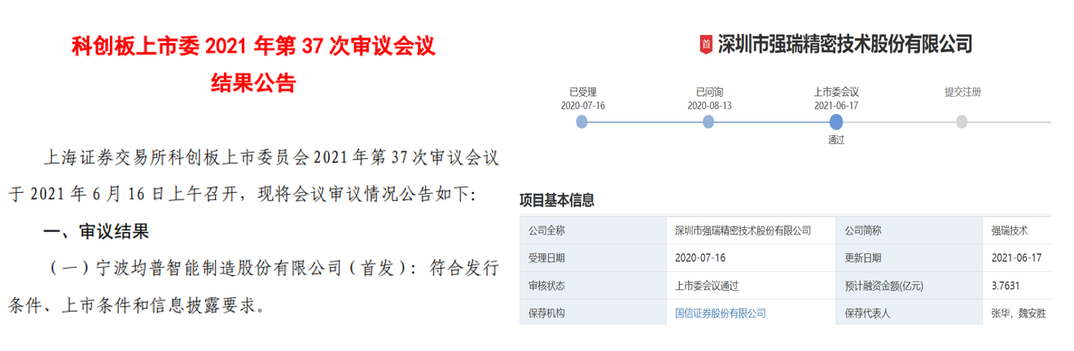Click the line starting 上海证券交易所科创板上市委员会
1074x351 pixels.
click(270, 158)
